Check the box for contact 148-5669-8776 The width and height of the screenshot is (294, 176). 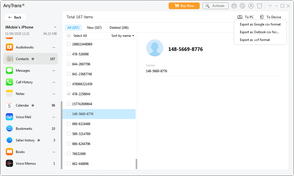point(69,114)
